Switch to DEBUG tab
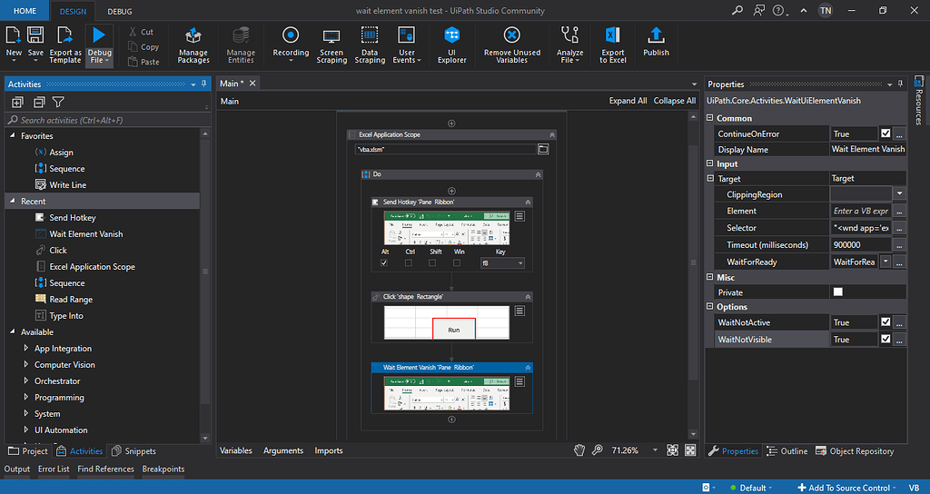Viewport: 930px width, 494px height. [x=120, y=11]
